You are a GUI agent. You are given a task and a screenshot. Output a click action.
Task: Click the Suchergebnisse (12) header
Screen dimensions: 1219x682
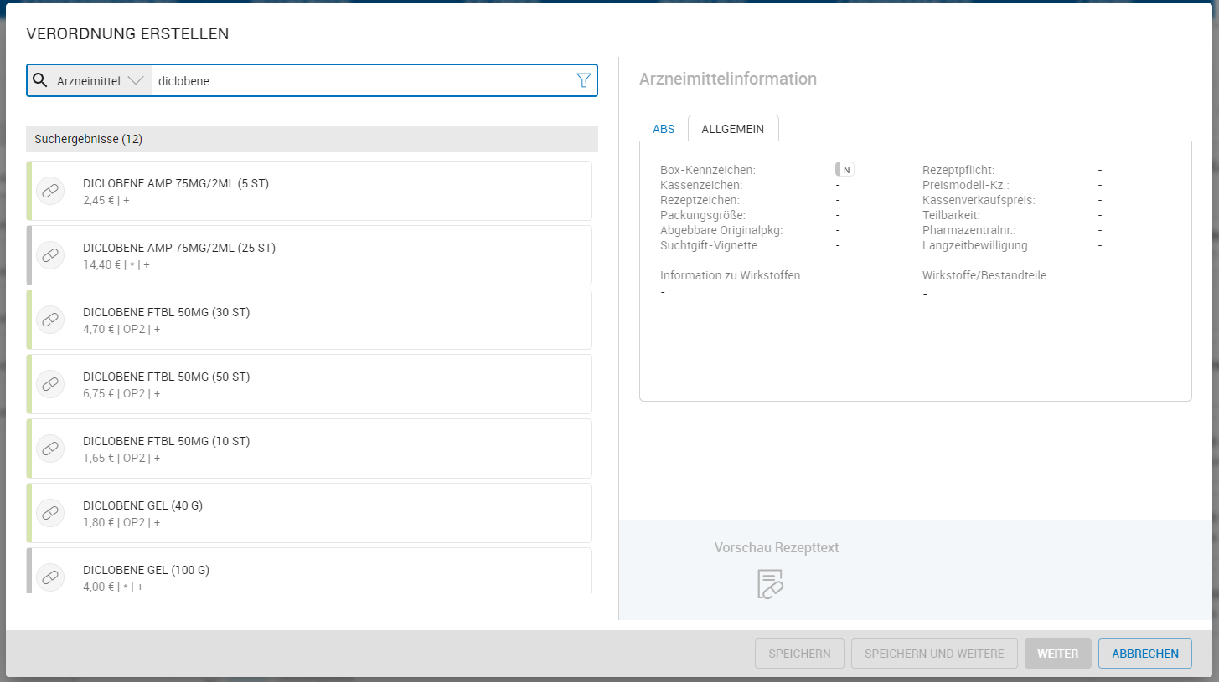[312, 139]
